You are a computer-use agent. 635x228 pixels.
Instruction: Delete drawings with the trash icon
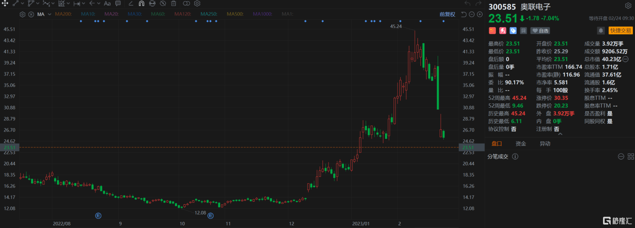(x=174, y=3)
